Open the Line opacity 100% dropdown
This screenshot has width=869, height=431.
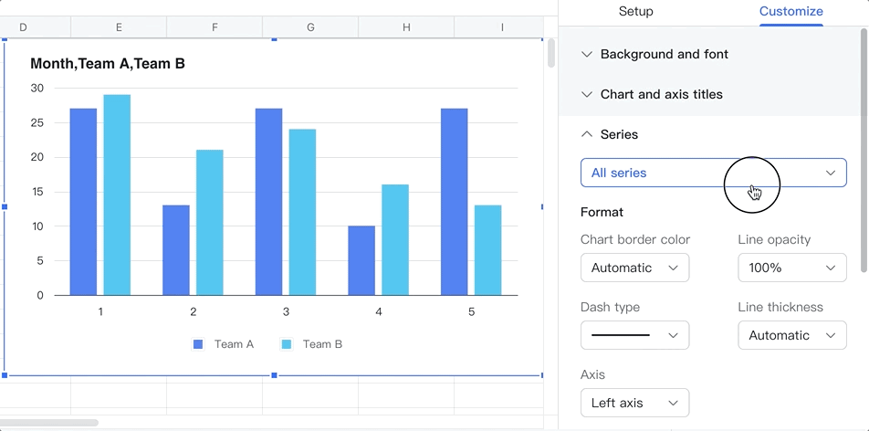pyautogui.click(x=791, y=268)
